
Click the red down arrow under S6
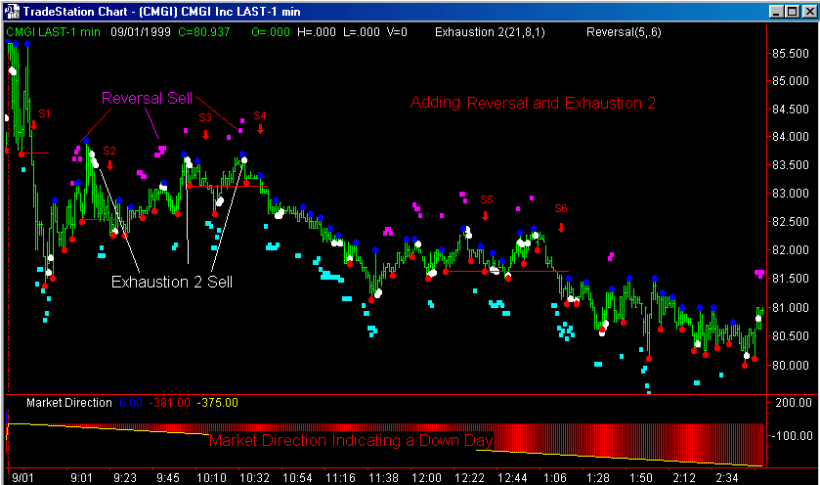(561, 228)
